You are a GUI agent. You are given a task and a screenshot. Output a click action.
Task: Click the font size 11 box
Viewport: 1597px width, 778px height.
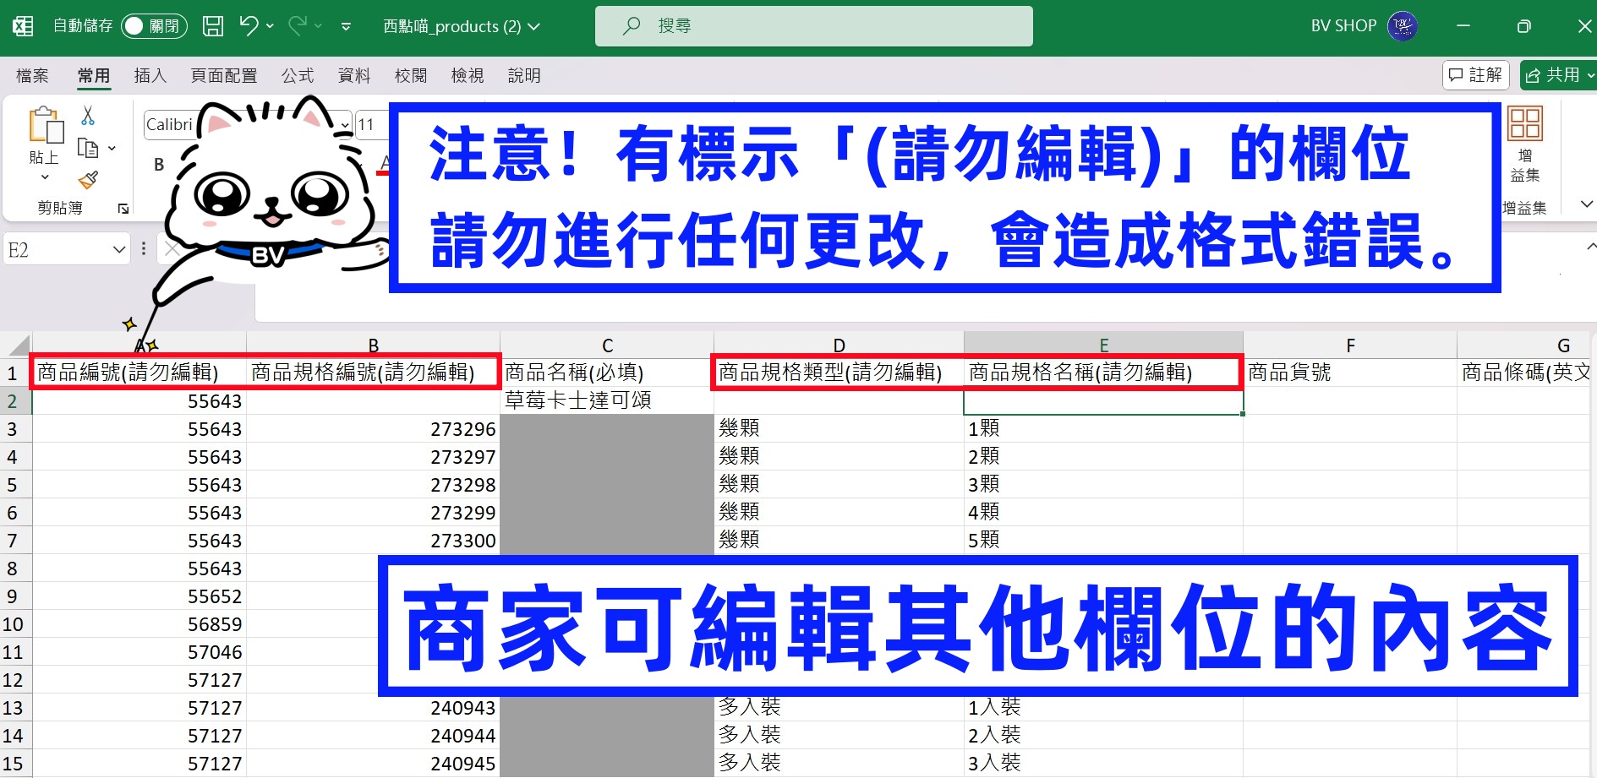pyautogui.click(x=370, y=125)
